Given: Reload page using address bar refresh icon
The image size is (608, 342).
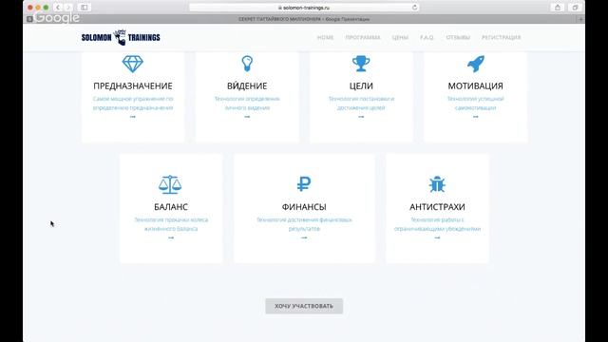Looking at the screenshot, I should coord(414,8).
